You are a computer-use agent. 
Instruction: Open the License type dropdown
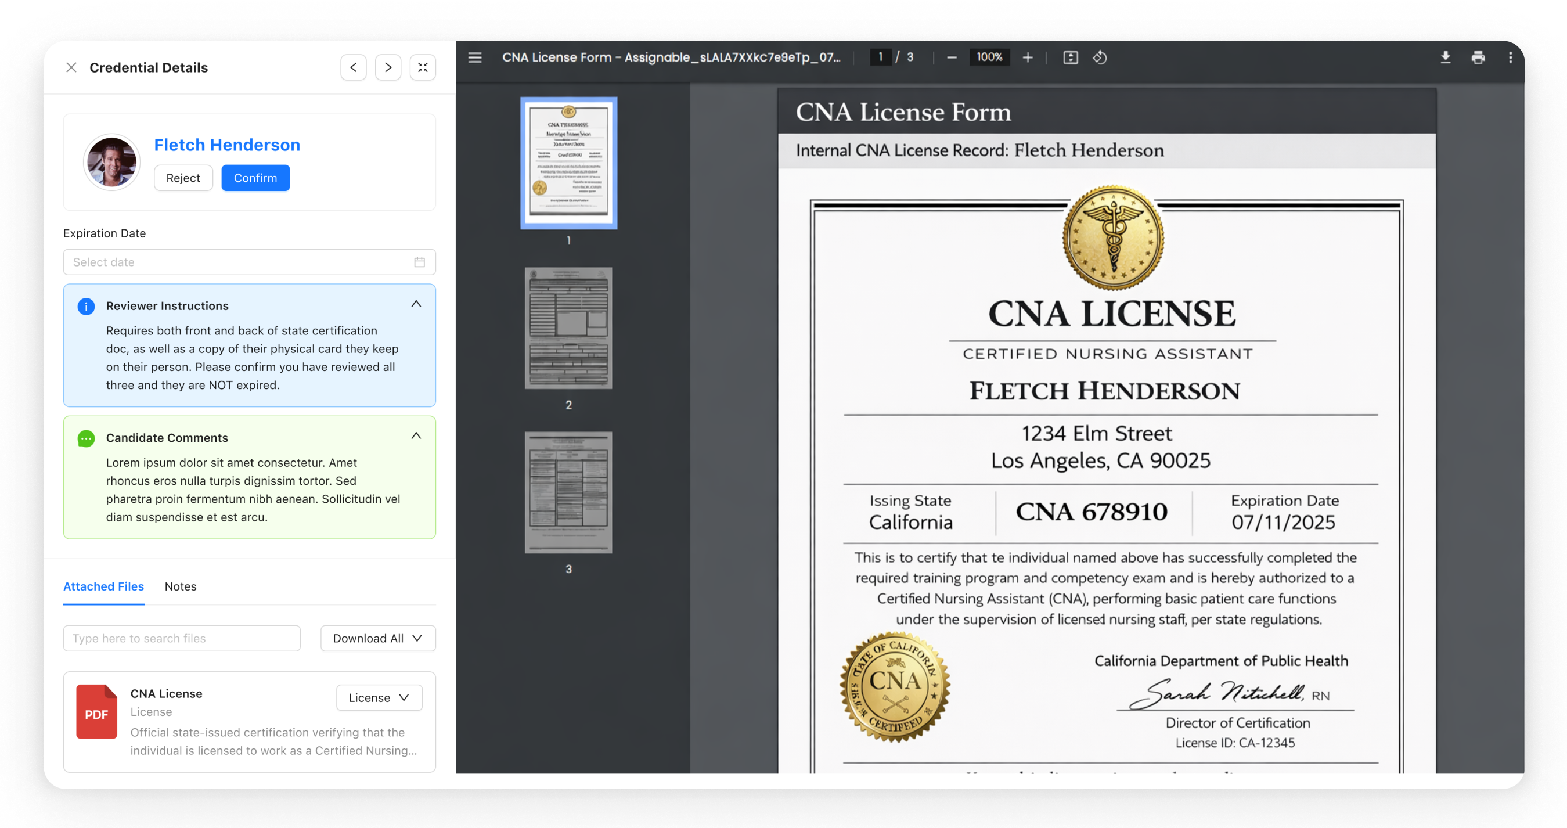(379, 698)
